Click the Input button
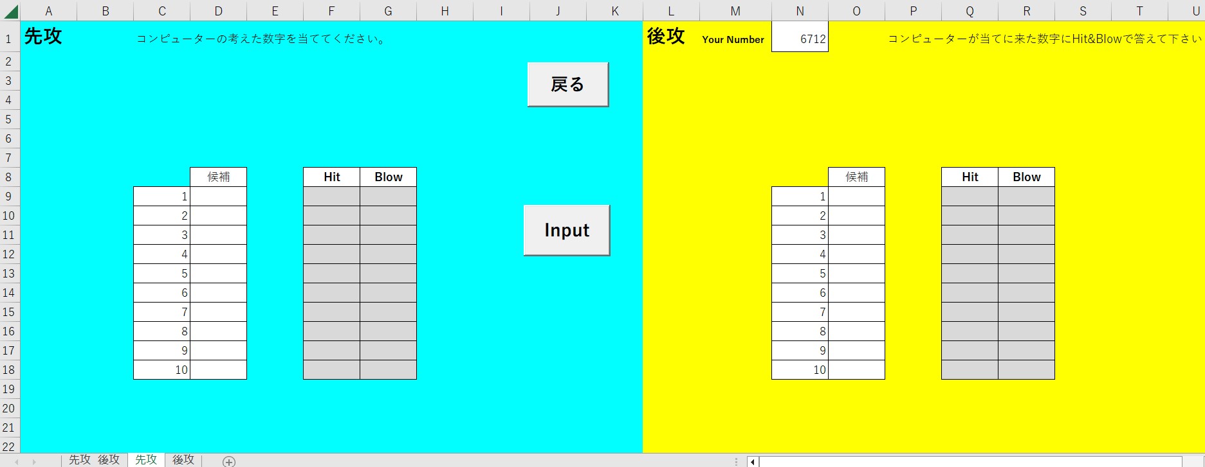This screenshot has height=467, width=1205. click(567, 230)
